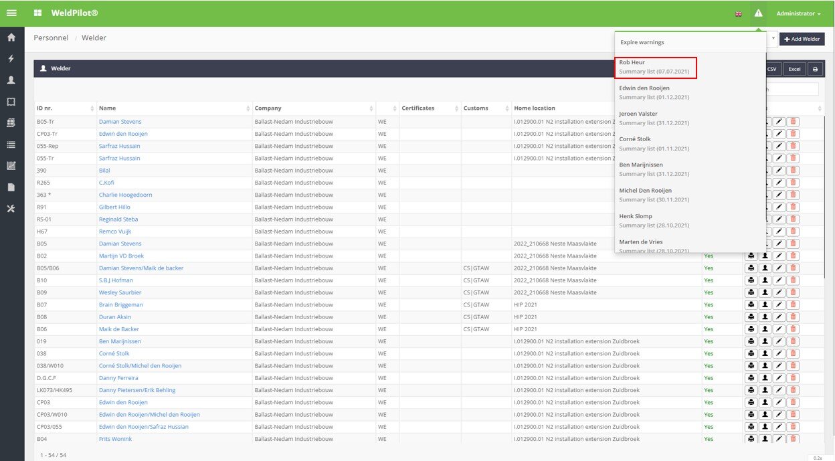This screenshot has width=835, height=461.
Task: Click the Add Welder button
Action: (802, 39)
